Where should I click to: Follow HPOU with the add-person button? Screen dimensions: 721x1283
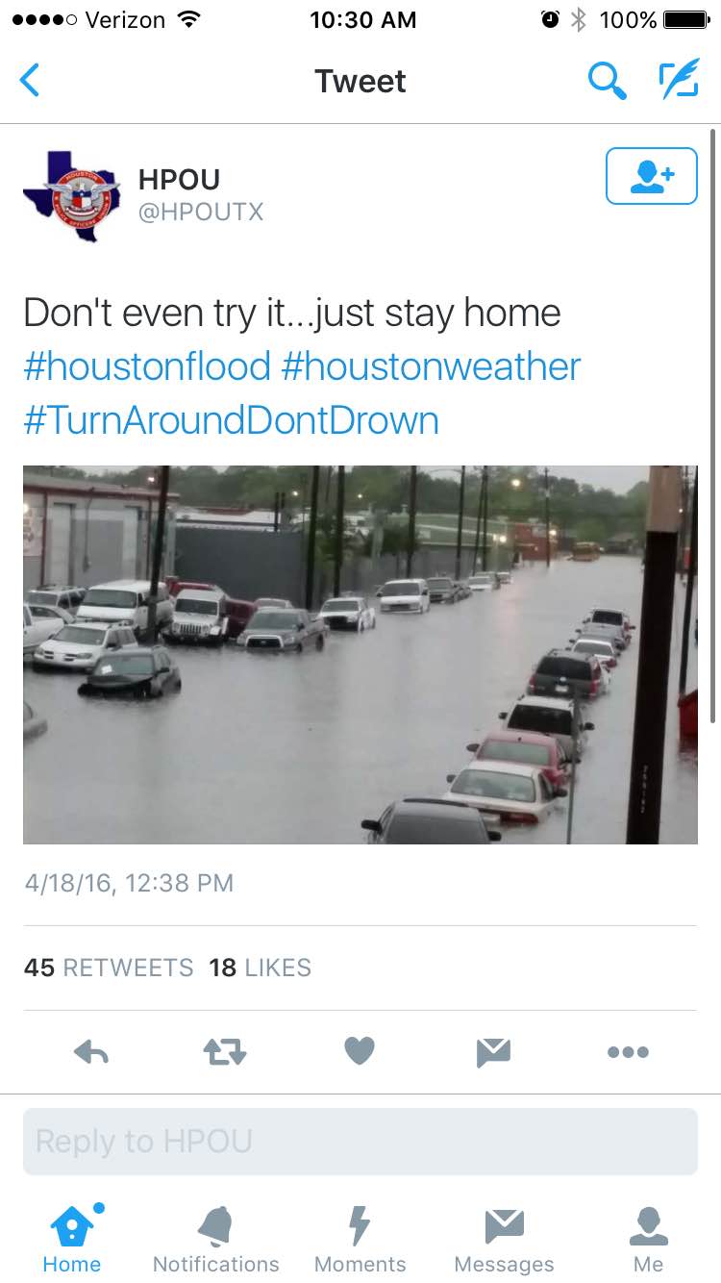tap(652, 176)
